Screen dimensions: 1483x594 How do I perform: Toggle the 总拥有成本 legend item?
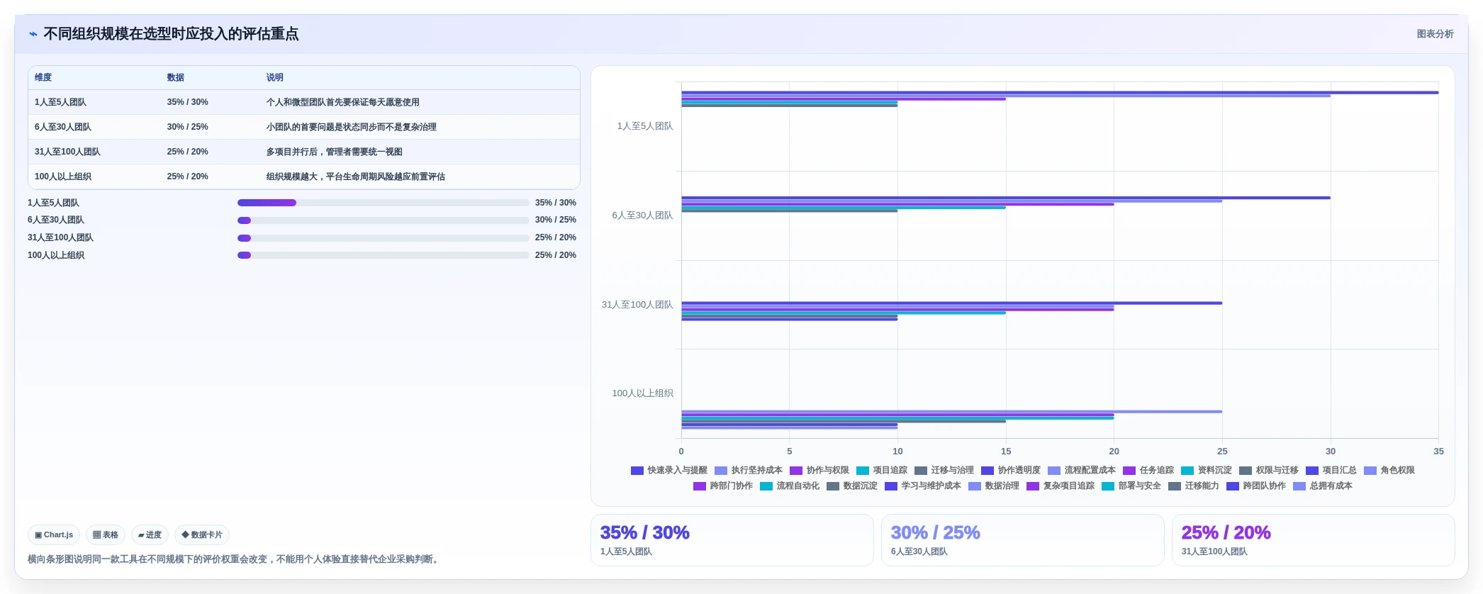(x=1323, y=486)
